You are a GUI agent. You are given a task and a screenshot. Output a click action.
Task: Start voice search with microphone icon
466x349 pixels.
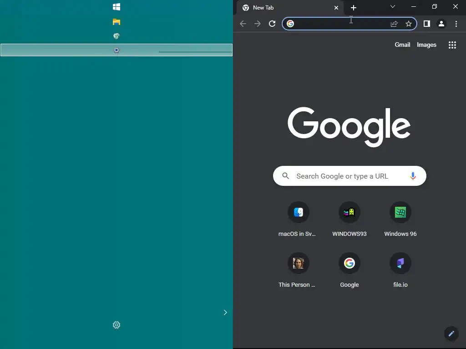coord(413,176)
